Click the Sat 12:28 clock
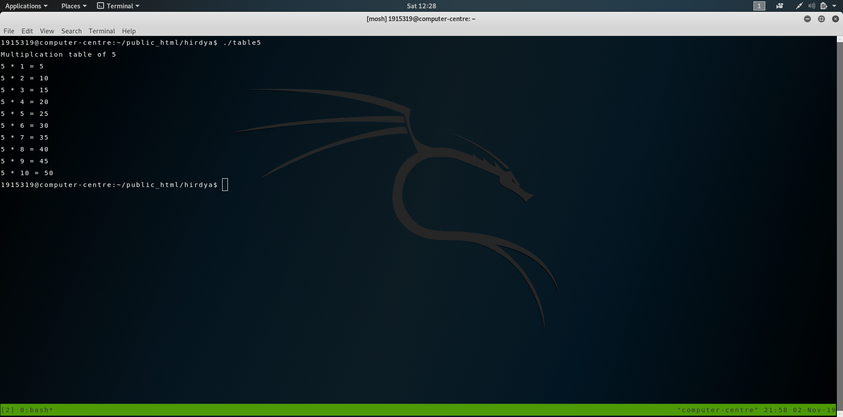The image size is (843, 417). [421, 6]
